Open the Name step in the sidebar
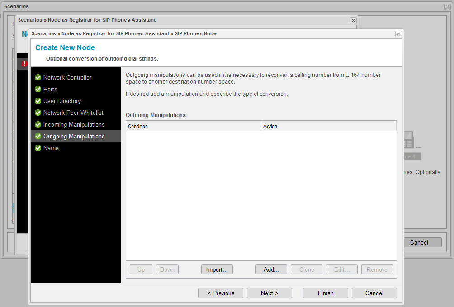454x307 pixels. [51, 148]
